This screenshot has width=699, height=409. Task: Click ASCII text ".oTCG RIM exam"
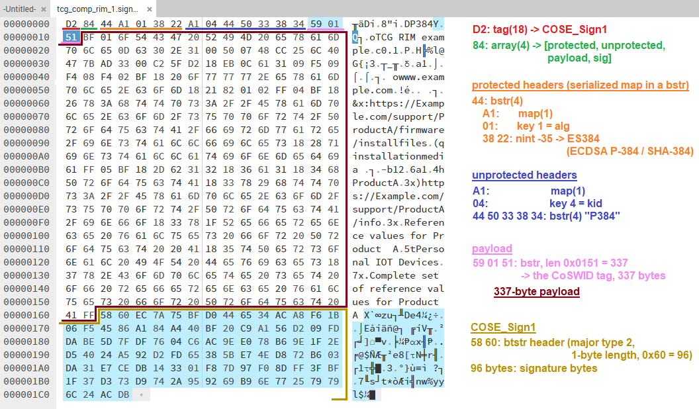coord(404,38)
